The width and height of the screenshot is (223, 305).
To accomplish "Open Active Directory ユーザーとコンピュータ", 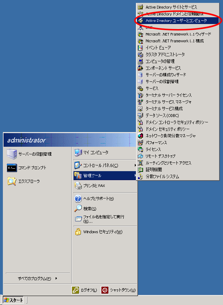I will point(178,20).
